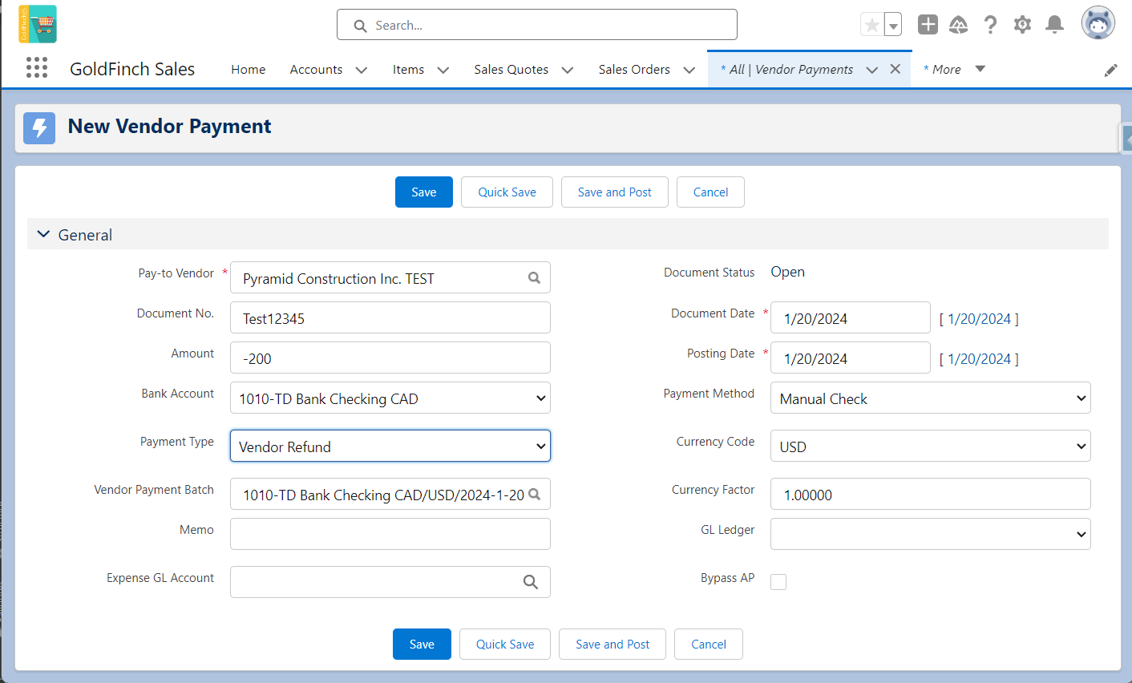Click the Vendor Payment Batch field
Screen dimensions: 1132x683
pyautogui.click(x=390, y=495)
